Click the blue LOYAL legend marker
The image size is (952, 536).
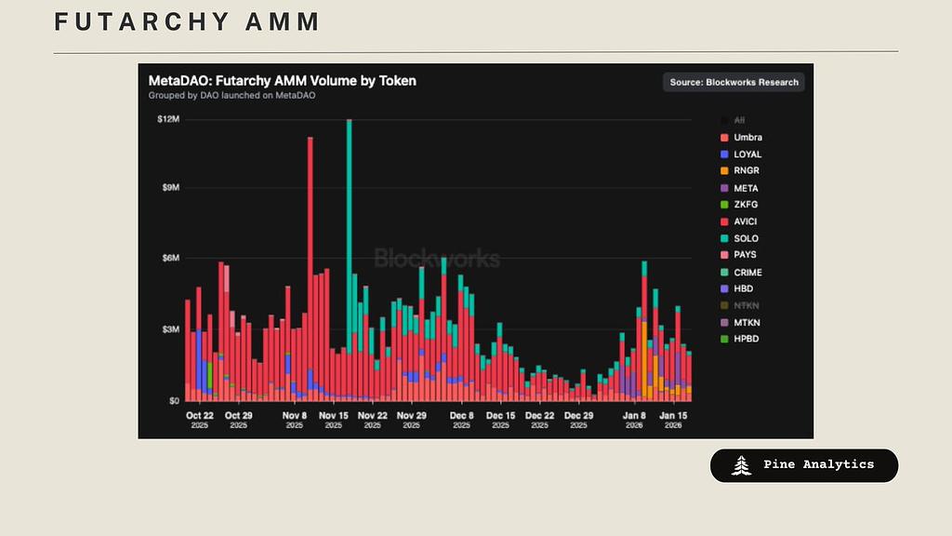point(723,154)
